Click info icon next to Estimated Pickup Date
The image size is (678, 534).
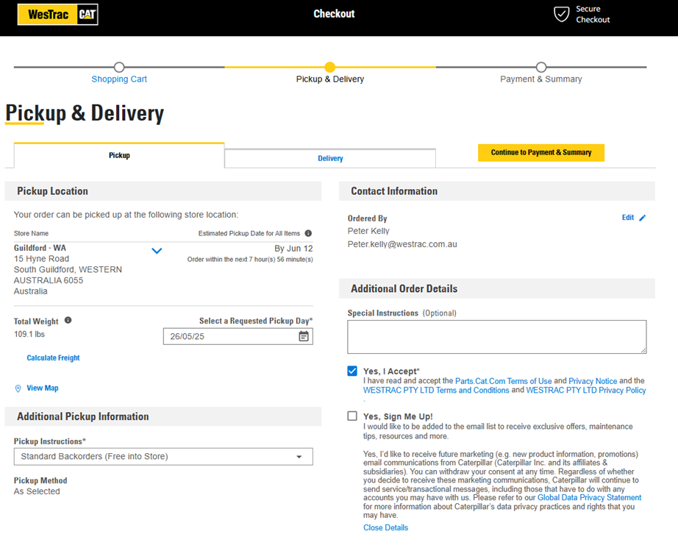point(308,233)
